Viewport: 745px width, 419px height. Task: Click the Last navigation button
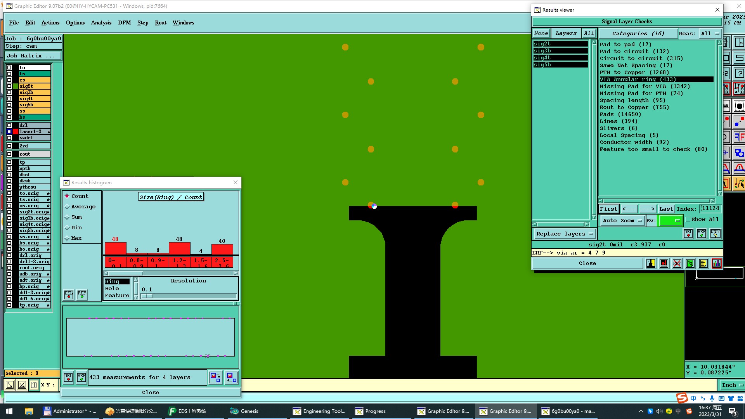(666, 209)
